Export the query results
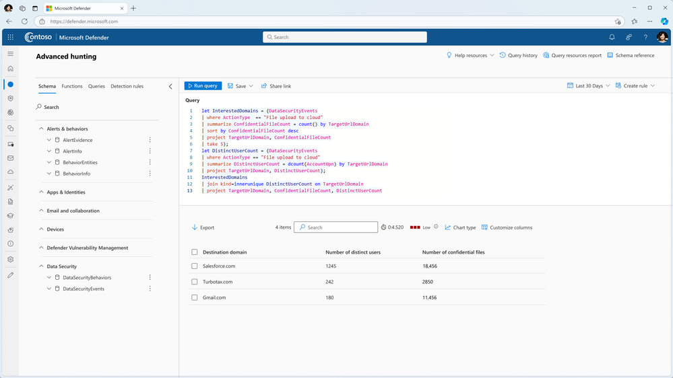This screenshot has width=673, height=378. point(203,227)
